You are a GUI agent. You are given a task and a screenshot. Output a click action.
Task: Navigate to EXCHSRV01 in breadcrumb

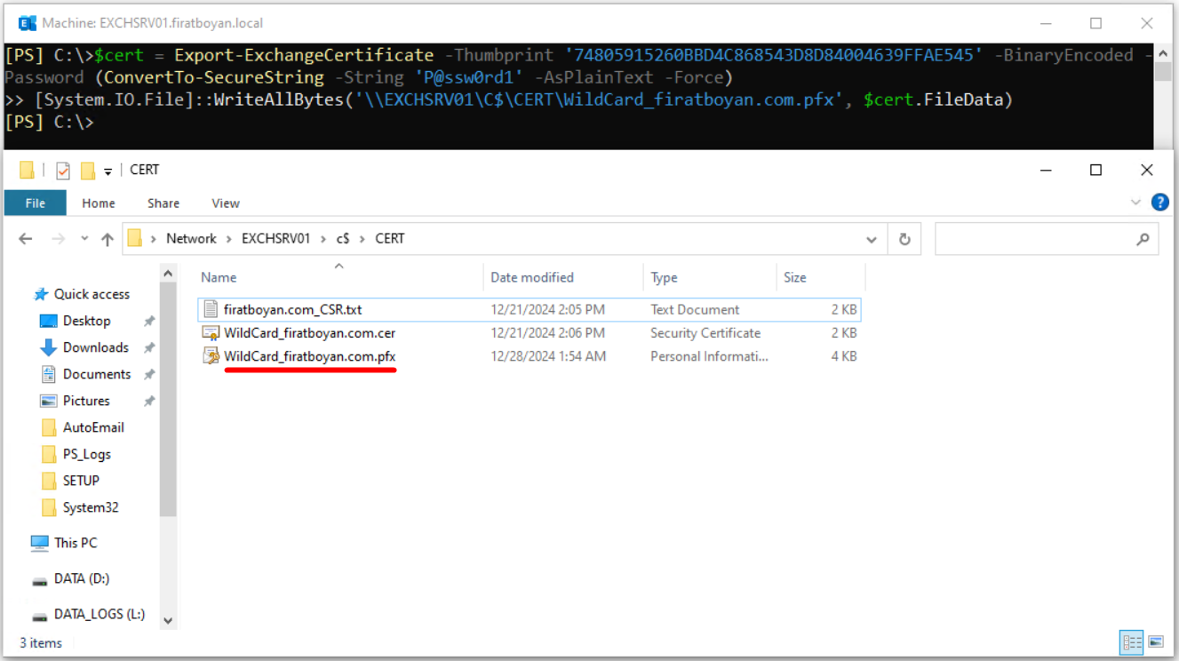[276, 239]
